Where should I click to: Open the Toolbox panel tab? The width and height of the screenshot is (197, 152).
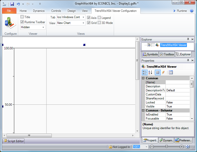167,54
